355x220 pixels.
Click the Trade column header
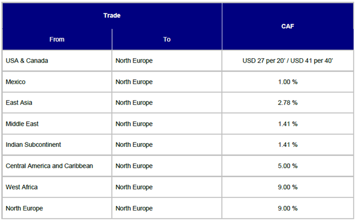coord(112,16)
